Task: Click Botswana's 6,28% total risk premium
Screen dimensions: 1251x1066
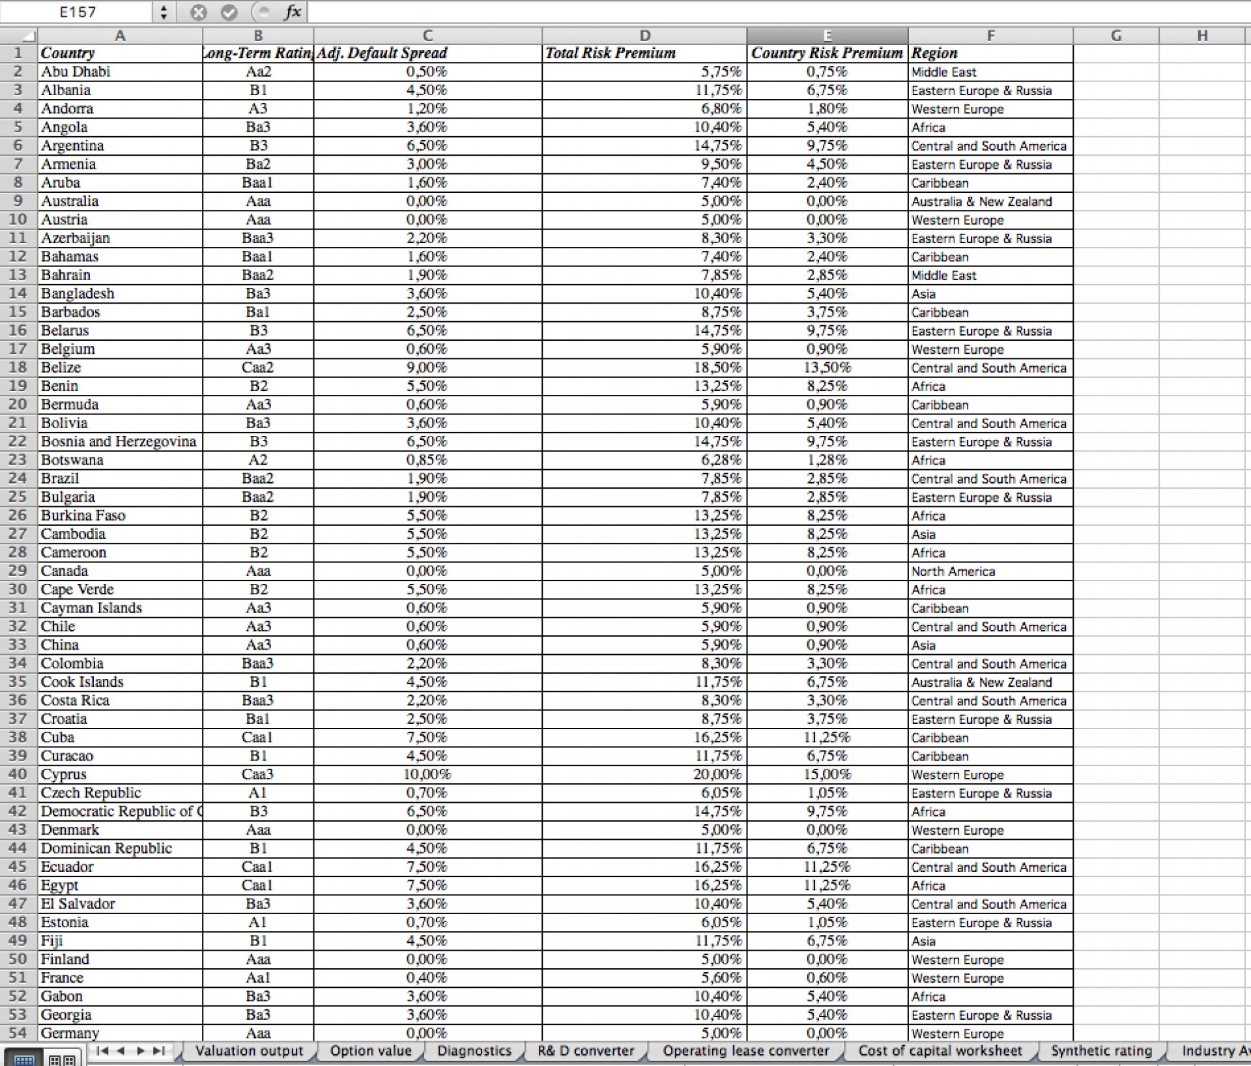Action: 644,460
